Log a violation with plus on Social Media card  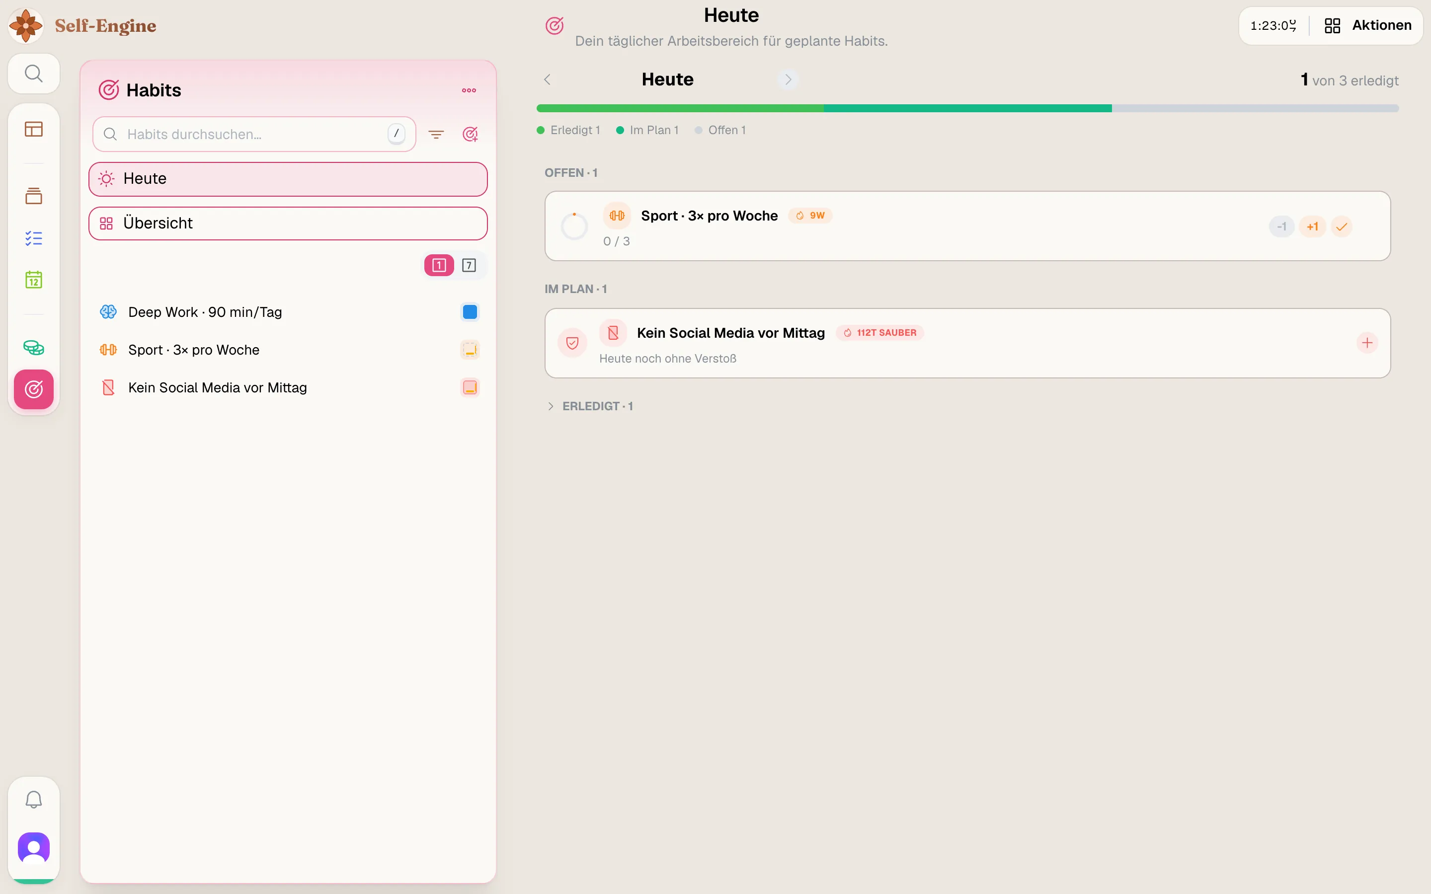tap(1367, 343)
